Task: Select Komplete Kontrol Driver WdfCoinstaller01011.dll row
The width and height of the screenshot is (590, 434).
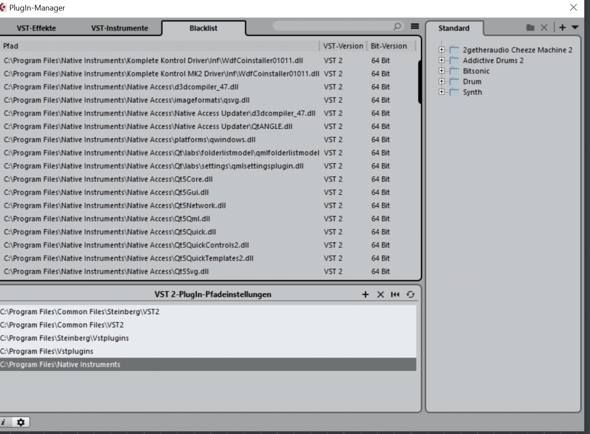Action: click(208, 60)
